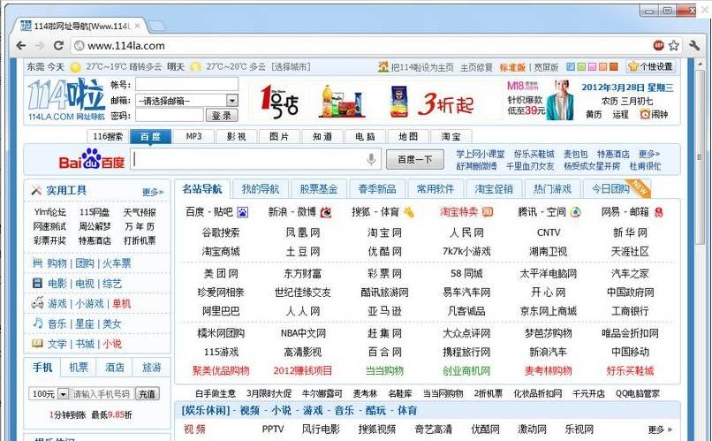Screen dimensions: 712x441
Task: Click the 充值 recharge button
Action: click(147, 394)
